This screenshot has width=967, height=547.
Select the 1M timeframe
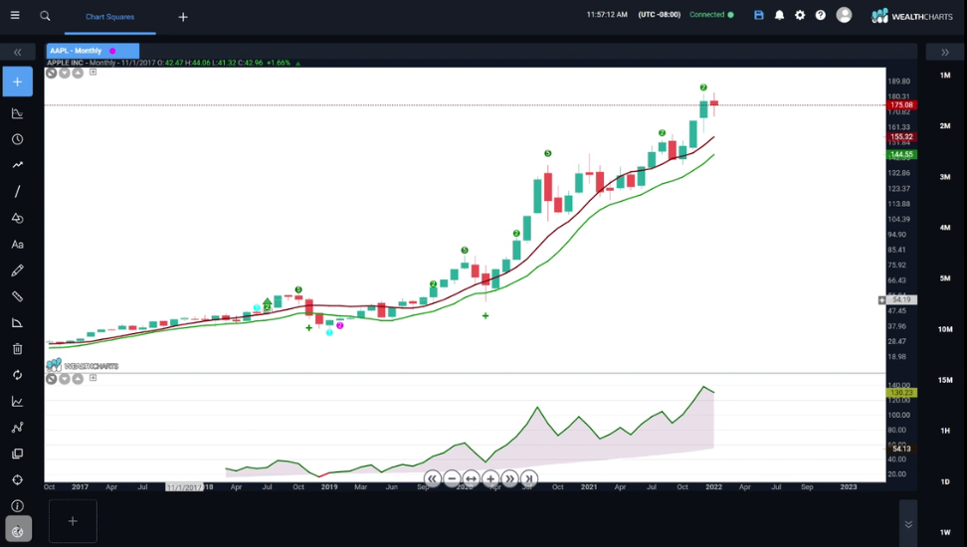point(945,76)
